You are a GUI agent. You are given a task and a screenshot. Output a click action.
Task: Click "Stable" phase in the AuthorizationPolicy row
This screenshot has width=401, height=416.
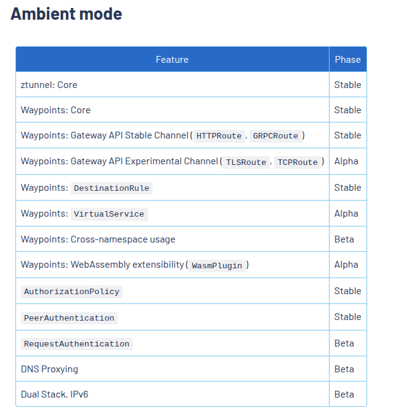[347, 291]
